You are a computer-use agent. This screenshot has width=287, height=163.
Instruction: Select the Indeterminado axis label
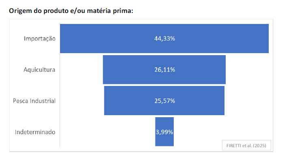pyautogui.click(x=35, y=132)
